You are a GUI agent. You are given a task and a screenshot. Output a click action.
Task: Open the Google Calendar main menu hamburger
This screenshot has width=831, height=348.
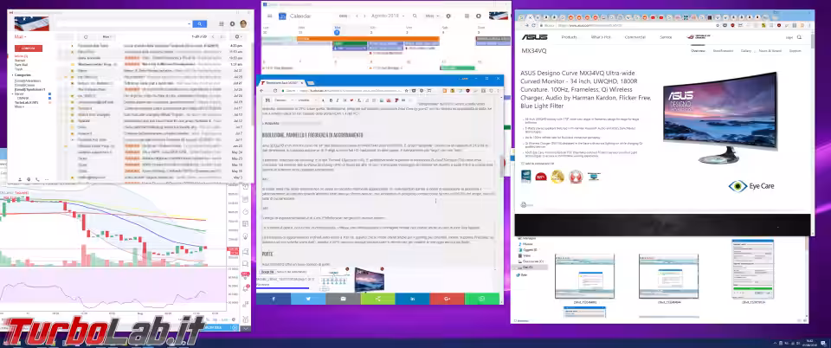click(268, 16)
